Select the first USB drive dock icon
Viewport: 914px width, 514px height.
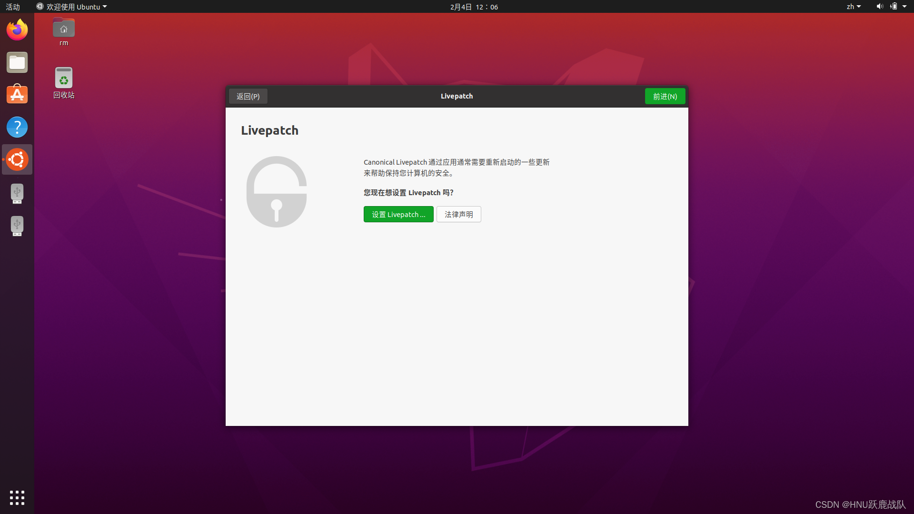pos(17,193)
